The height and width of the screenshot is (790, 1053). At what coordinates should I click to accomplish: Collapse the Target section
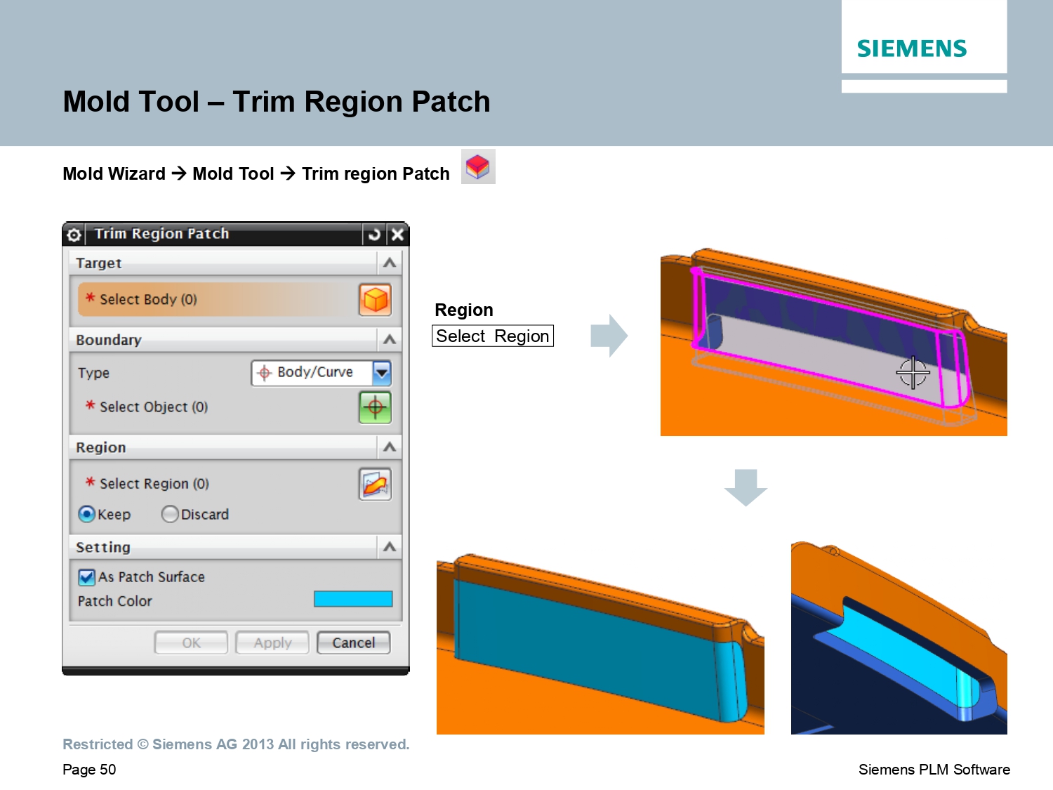390,263
